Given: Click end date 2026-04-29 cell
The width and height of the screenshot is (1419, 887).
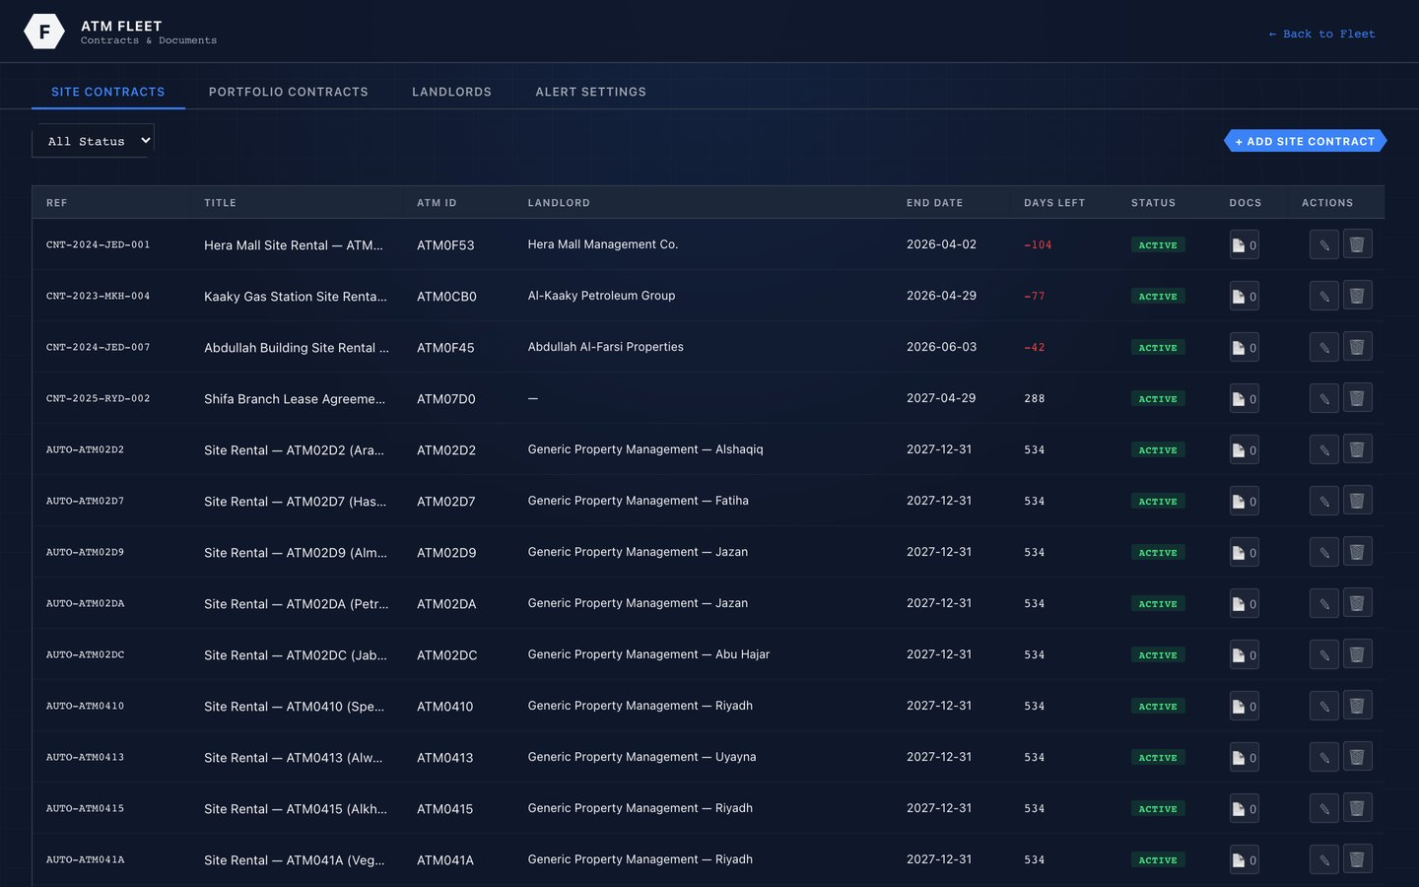Looking at the screenshot, I should click(941, 296).
